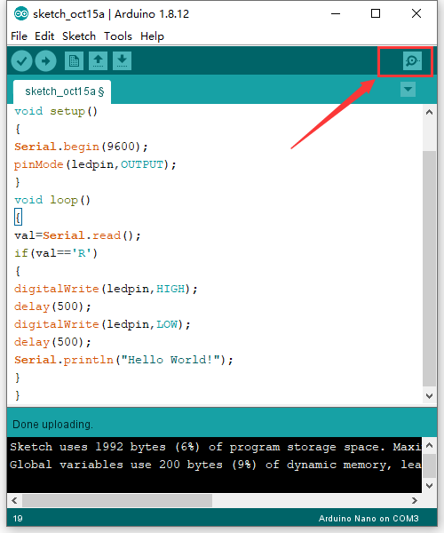Click the Arduino logo in title bar
Image resolution: width=444 pixels, height=533 pixels.
(x=21, y=14)
